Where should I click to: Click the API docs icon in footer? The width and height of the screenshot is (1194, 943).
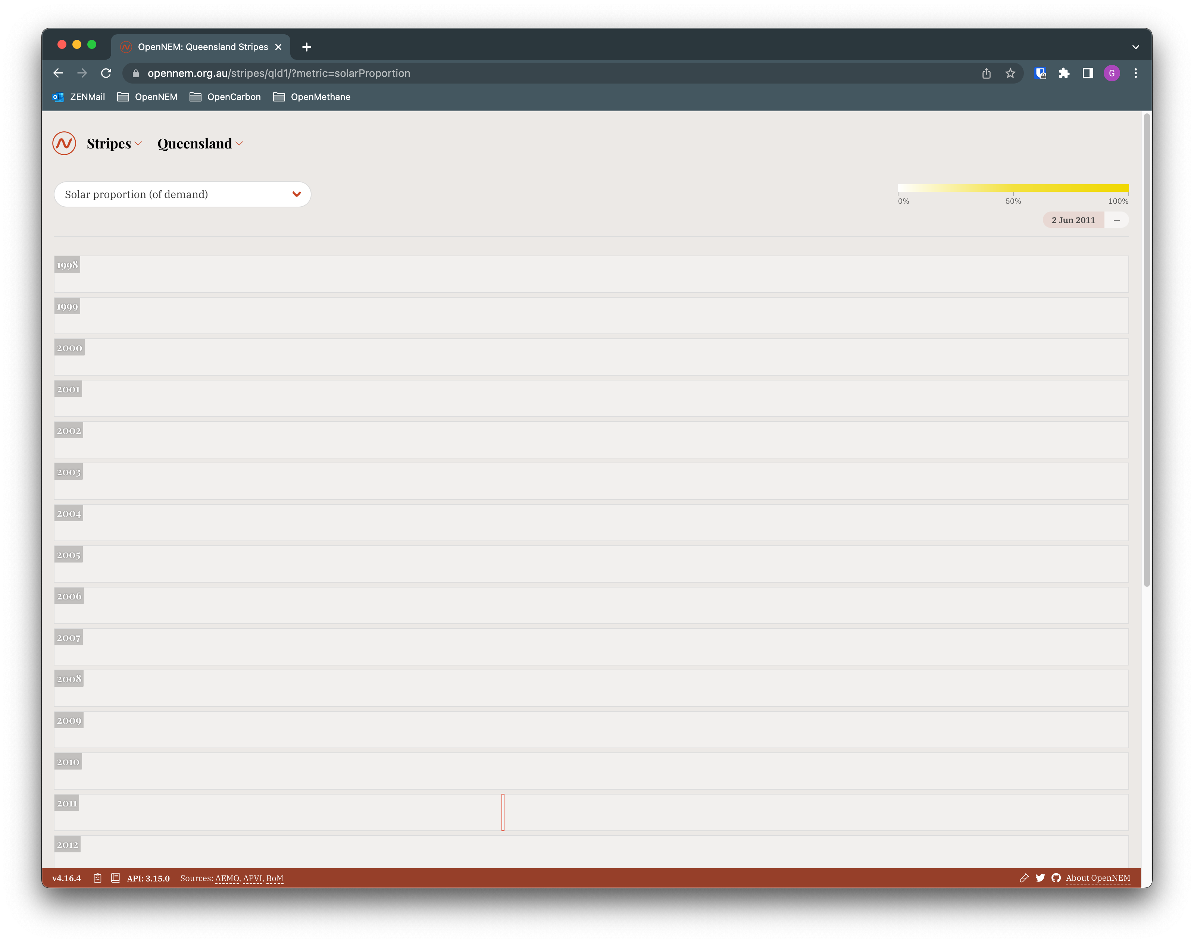[x=115, y=878]
